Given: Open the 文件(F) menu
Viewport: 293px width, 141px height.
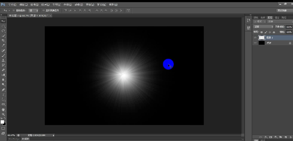Looking at the screenshot, I should pyautogui.click(x=12, y=4).
